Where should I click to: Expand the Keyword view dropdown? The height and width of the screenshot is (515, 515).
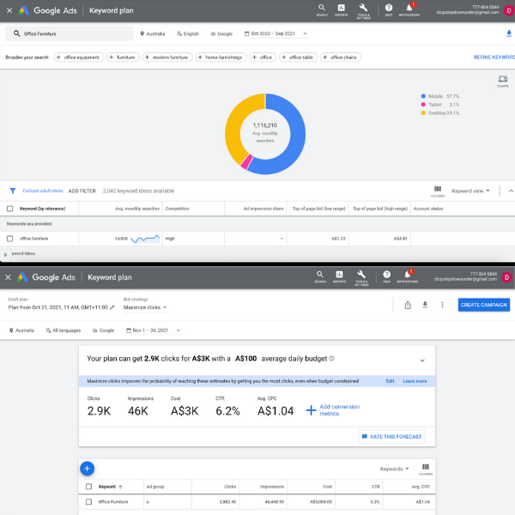click(x=470, y=191)
